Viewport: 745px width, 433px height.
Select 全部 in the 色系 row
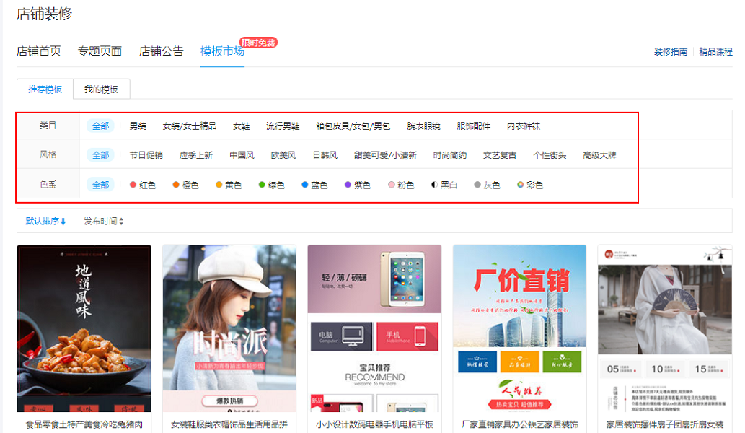pyautogui.click(x=100, y=185)
